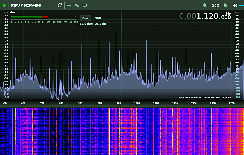The width and height of the screenshot is (244, 155).
Task: Click the signal strength S-meter bar
Action: point(43,18)
